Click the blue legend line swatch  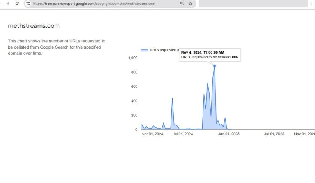coord(144,50)
